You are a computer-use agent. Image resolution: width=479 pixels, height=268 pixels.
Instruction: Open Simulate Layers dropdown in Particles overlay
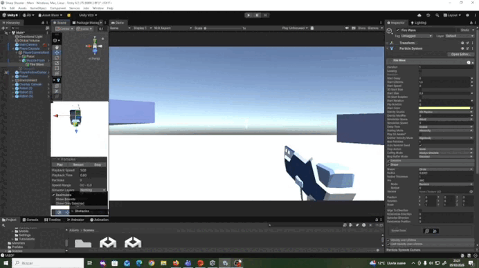pyautogui.click(x=93, y=190)
